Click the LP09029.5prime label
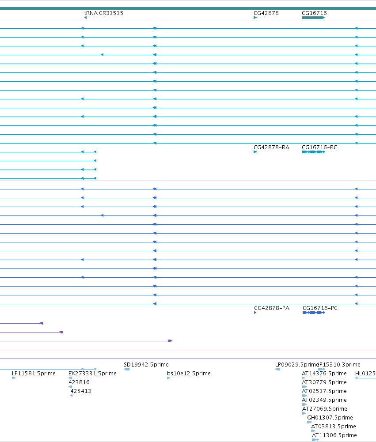Viewport: 376px width, 442px height. [x=297, y=364]
